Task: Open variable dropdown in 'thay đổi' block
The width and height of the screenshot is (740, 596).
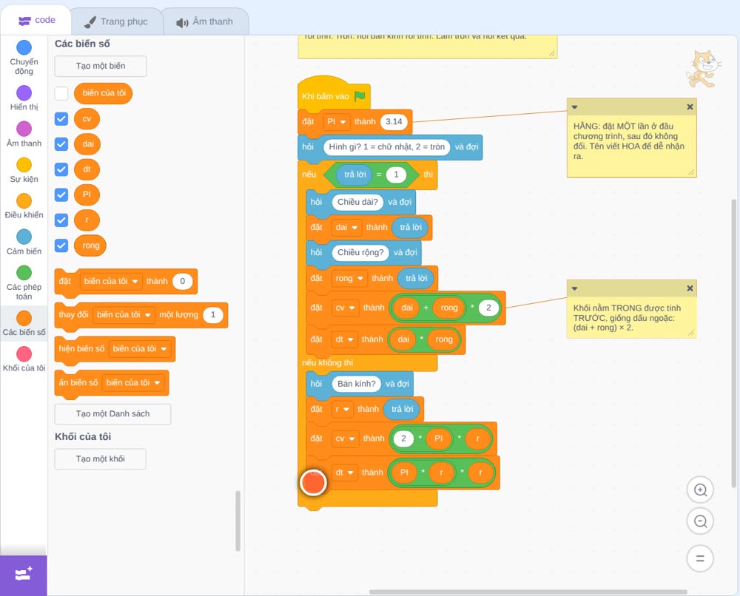Action: tap(124, 315)
